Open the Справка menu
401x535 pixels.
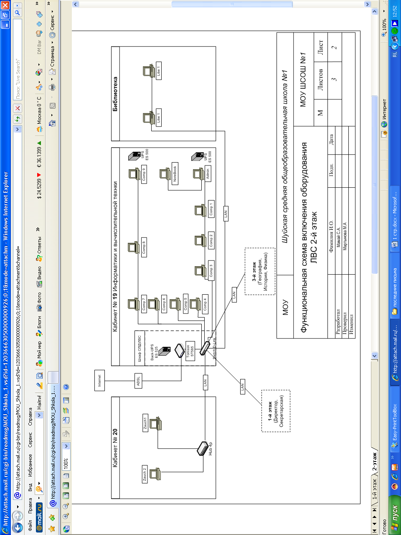pyautogui.click(x=30, y=417)
